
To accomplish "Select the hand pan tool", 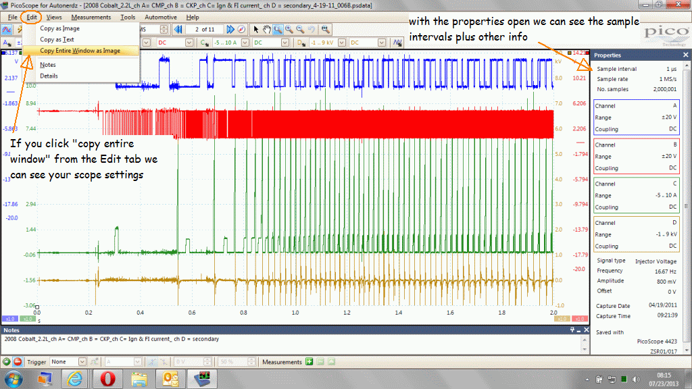I will click(x=266, y=30).
